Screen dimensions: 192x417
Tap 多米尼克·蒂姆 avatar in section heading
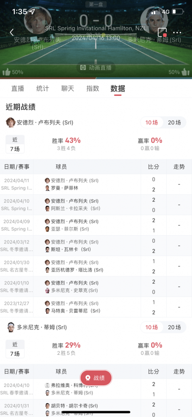[x=11, y=327]
